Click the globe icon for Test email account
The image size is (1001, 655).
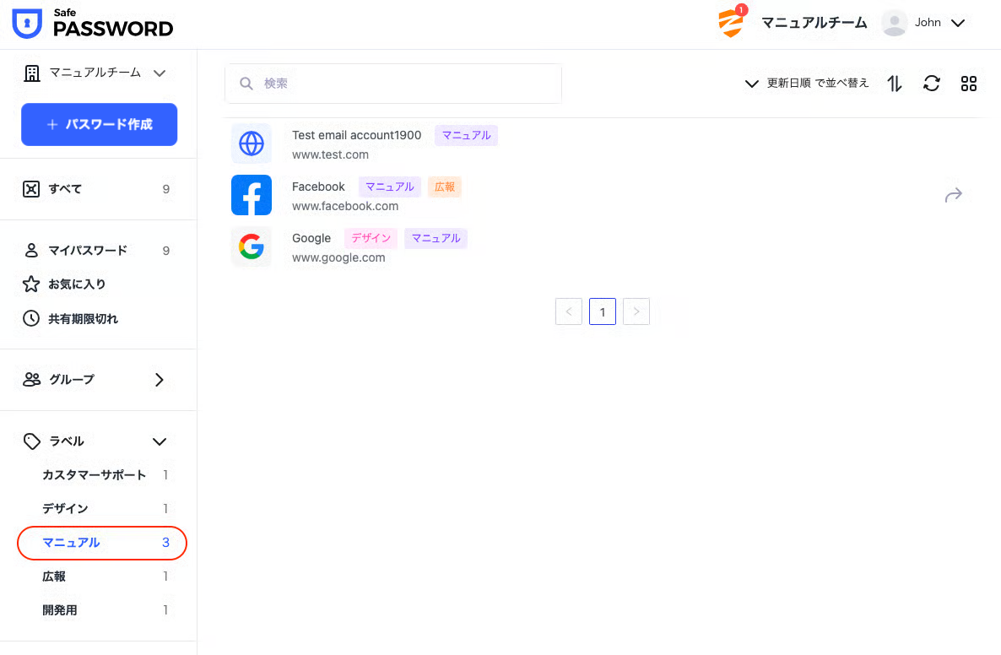252,143
